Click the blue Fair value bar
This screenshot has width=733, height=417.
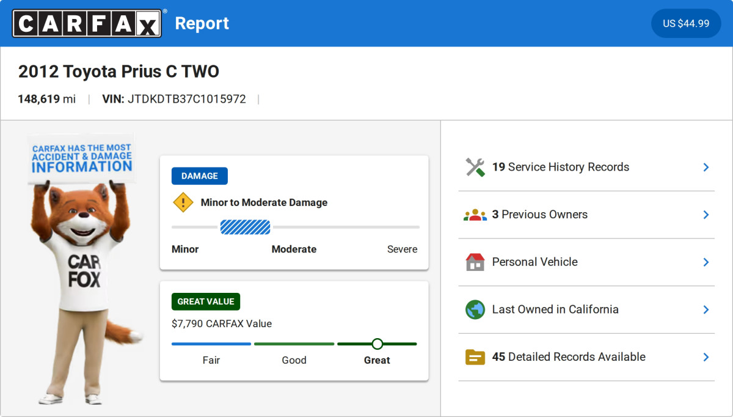pos(211,344)
